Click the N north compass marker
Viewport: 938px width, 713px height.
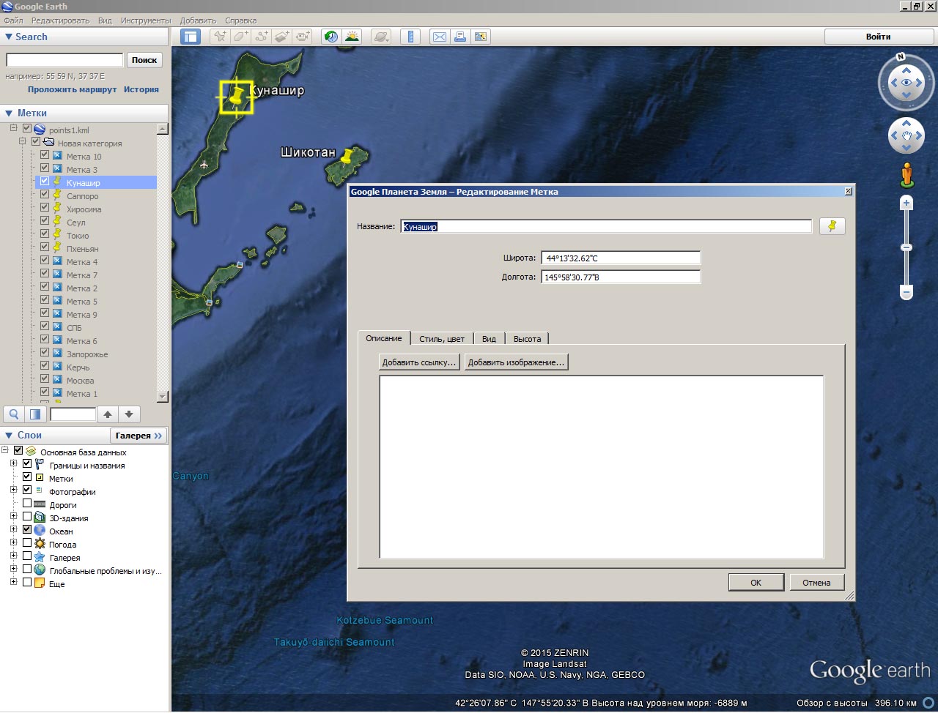pos(901,56)
